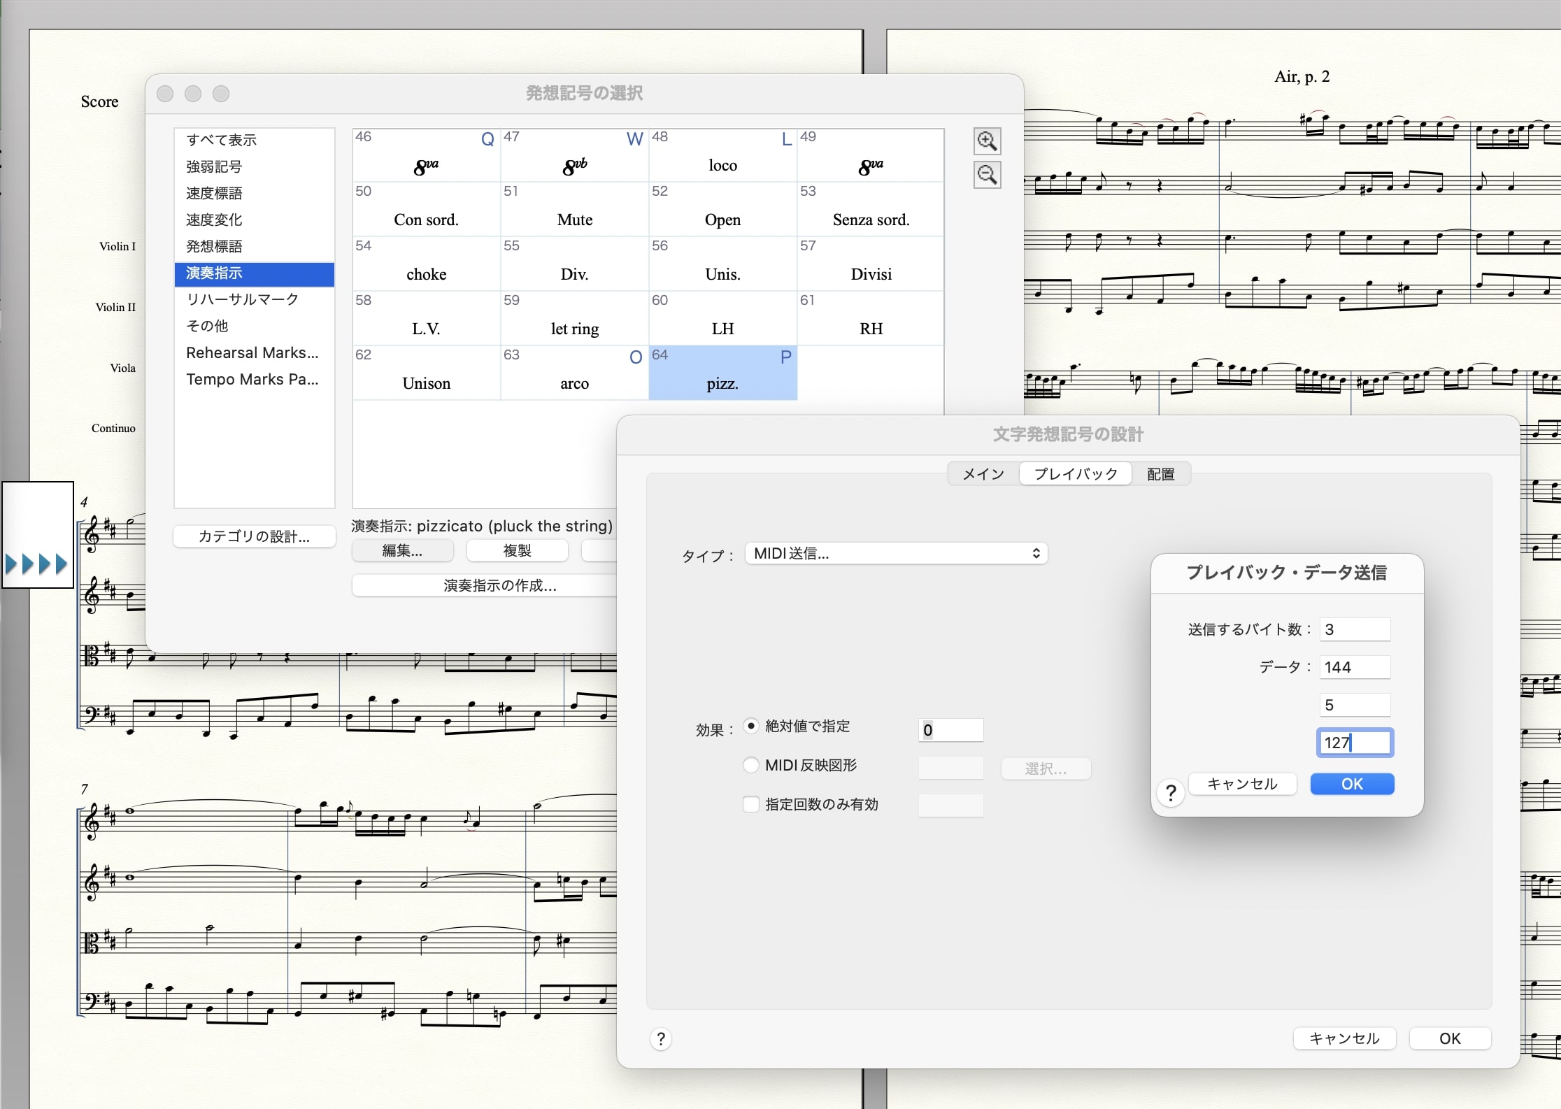Select the arco expression cell
Viewport: 1561px width, 1109px height.
[x=574, y=373]
